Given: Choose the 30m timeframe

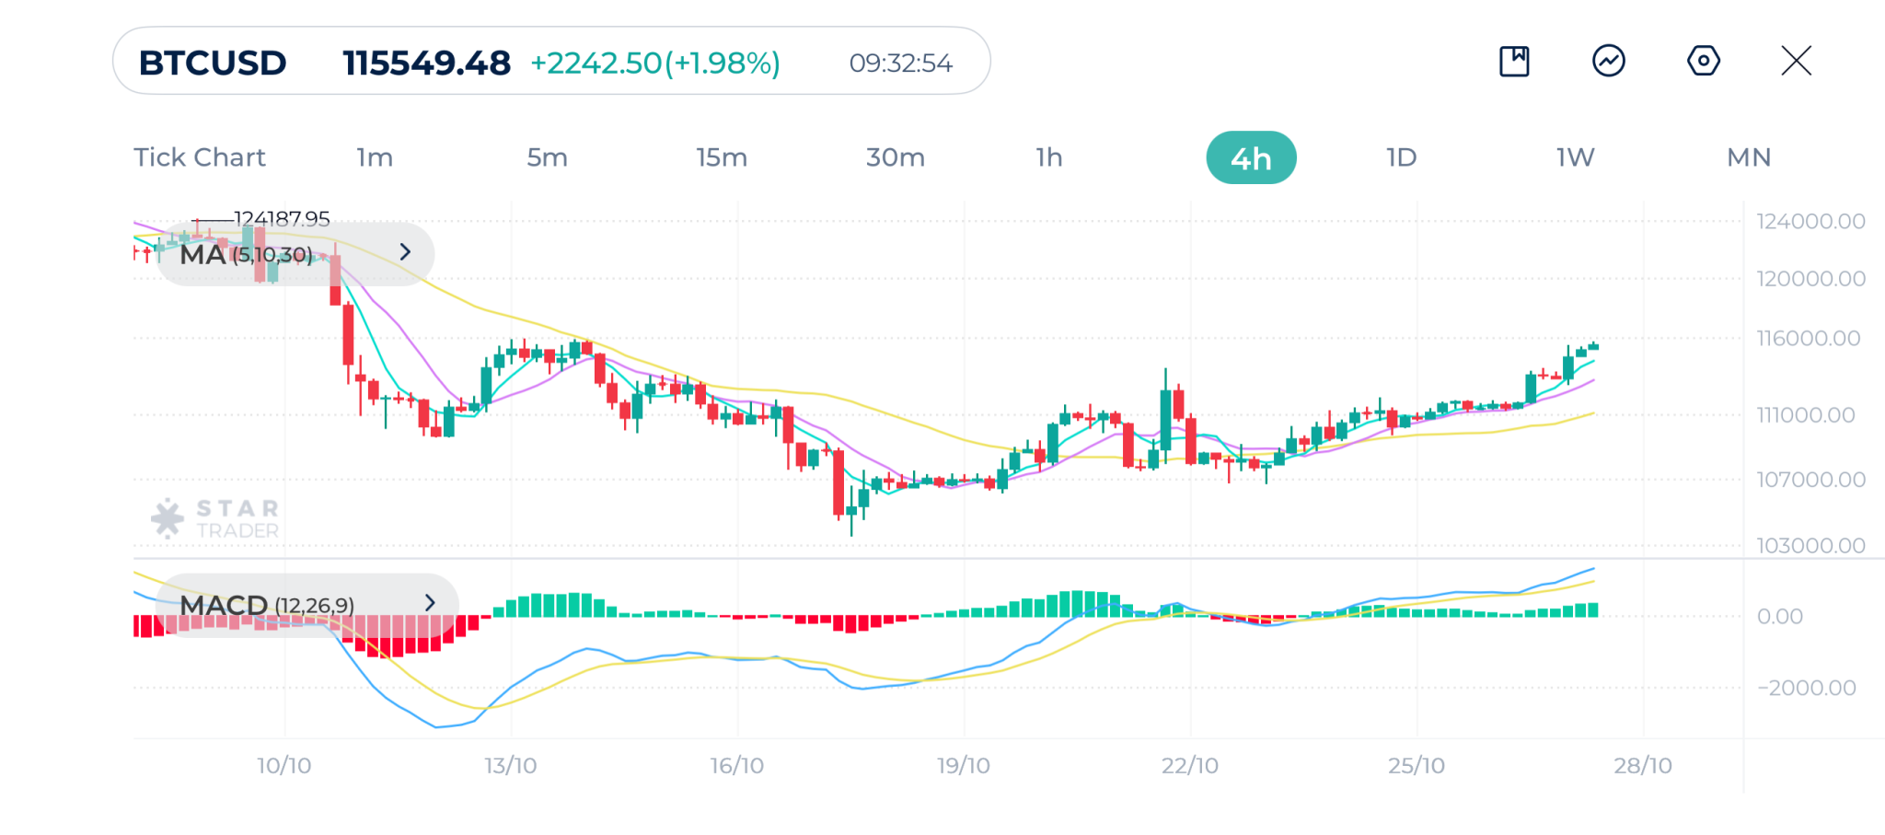Looking at the screenshot, I should pos(895,157).
